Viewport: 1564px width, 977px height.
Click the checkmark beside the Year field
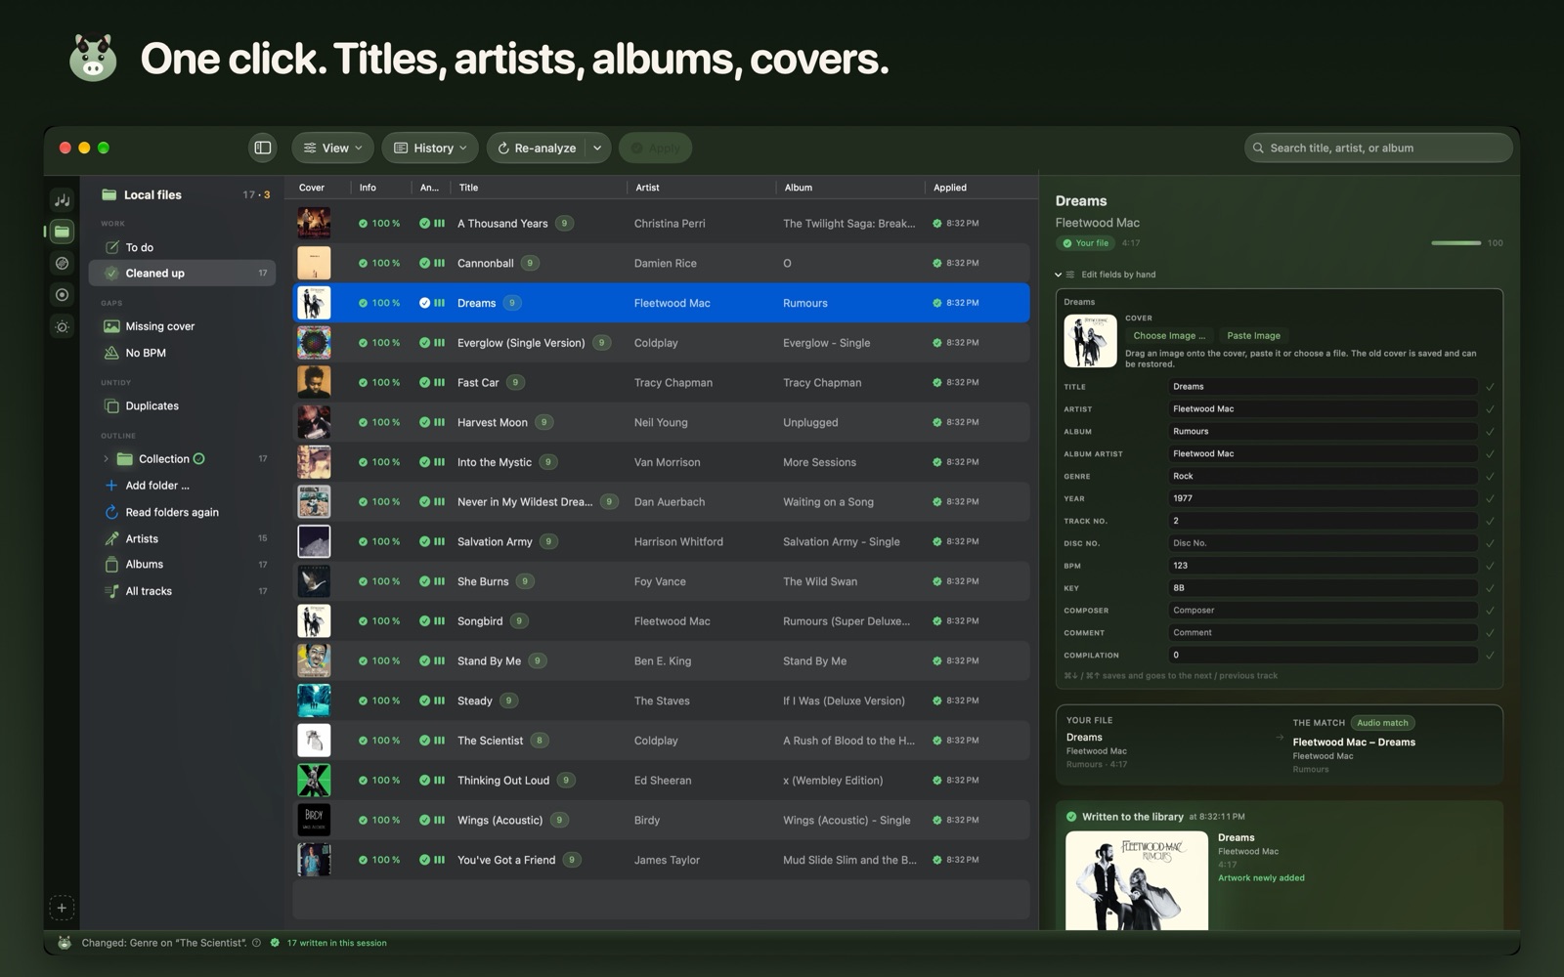coord(1490,498)
